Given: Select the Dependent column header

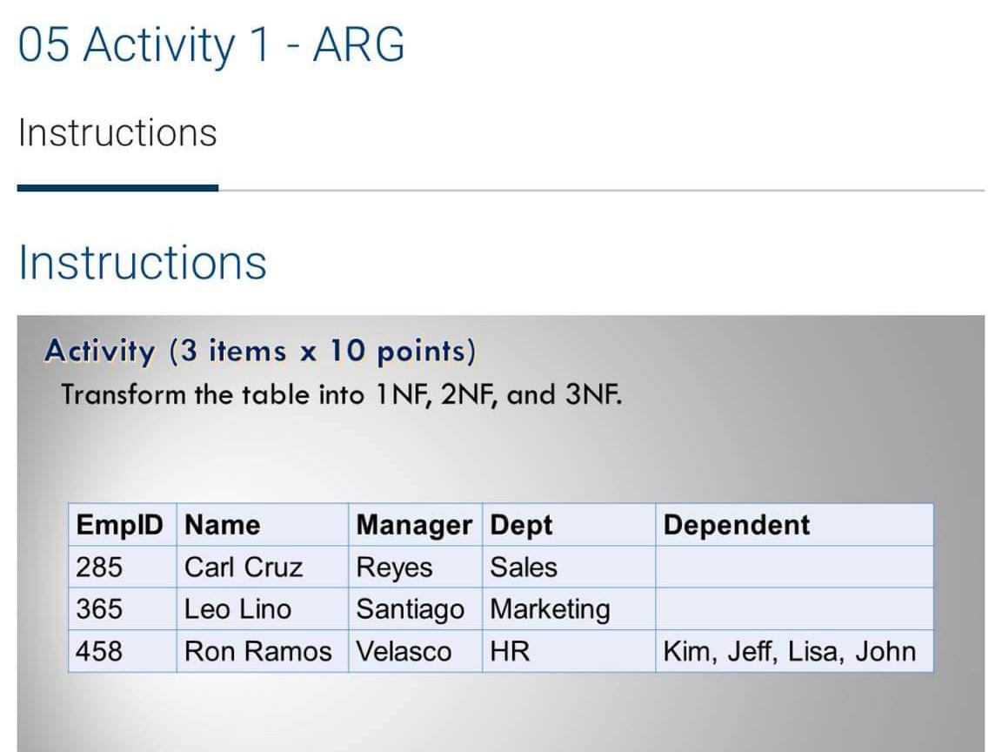Looking at the screenshot, I should pos(794,525).
